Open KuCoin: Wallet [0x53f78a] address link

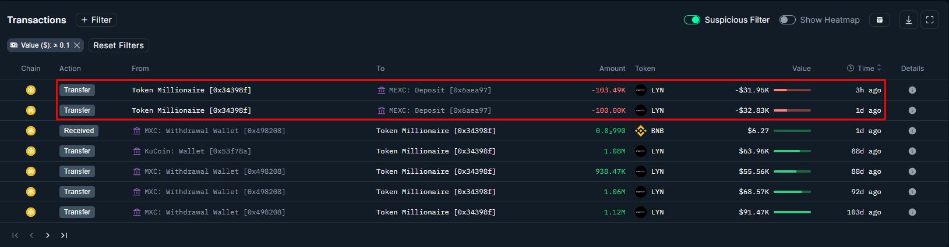coord(197,151)
